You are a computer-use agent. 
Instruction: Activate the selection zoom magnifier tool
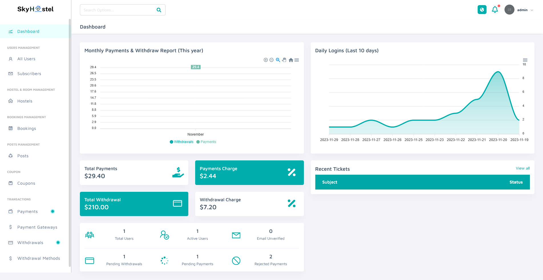pos(278,60)
